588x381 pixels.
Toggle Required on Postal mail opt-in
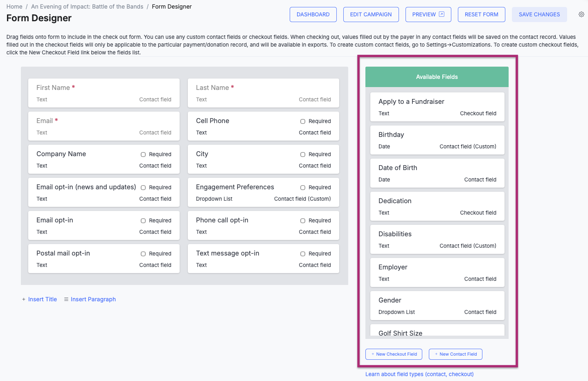(143, 254)
